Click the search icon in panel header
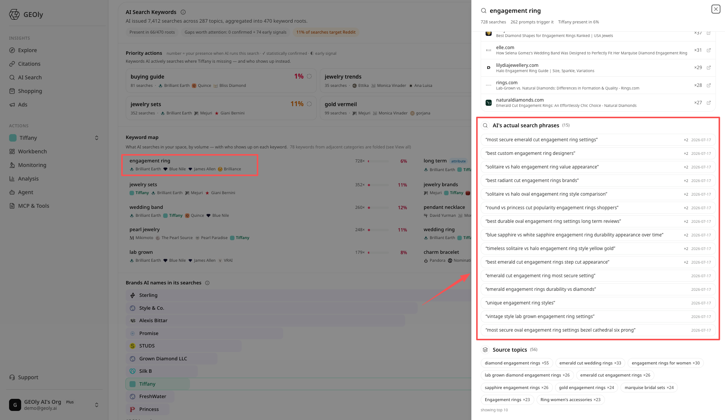This screenshot has width=725, height=420. tap(484, 11)
